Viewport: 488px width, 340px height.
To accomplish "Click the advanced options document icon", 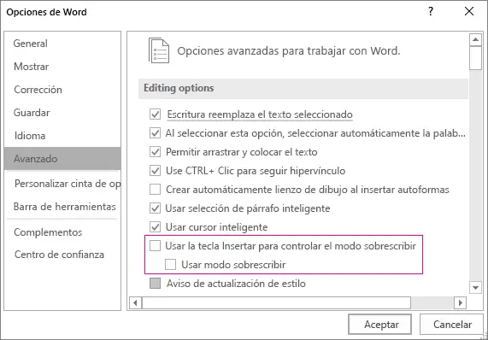I will click(159, 50).
